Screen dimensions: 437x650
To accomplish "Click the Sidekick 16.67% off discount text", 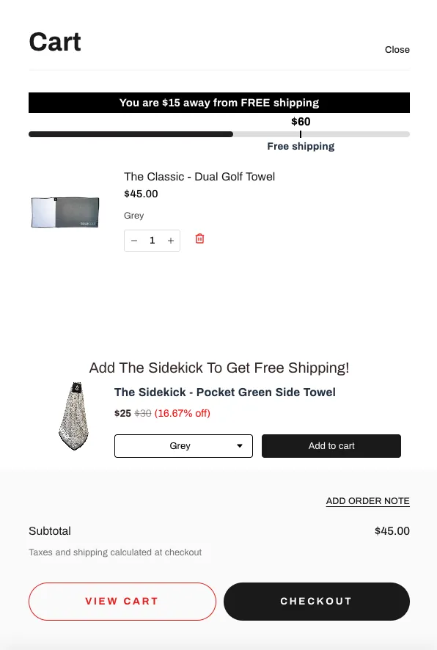I will pos(183,413).
